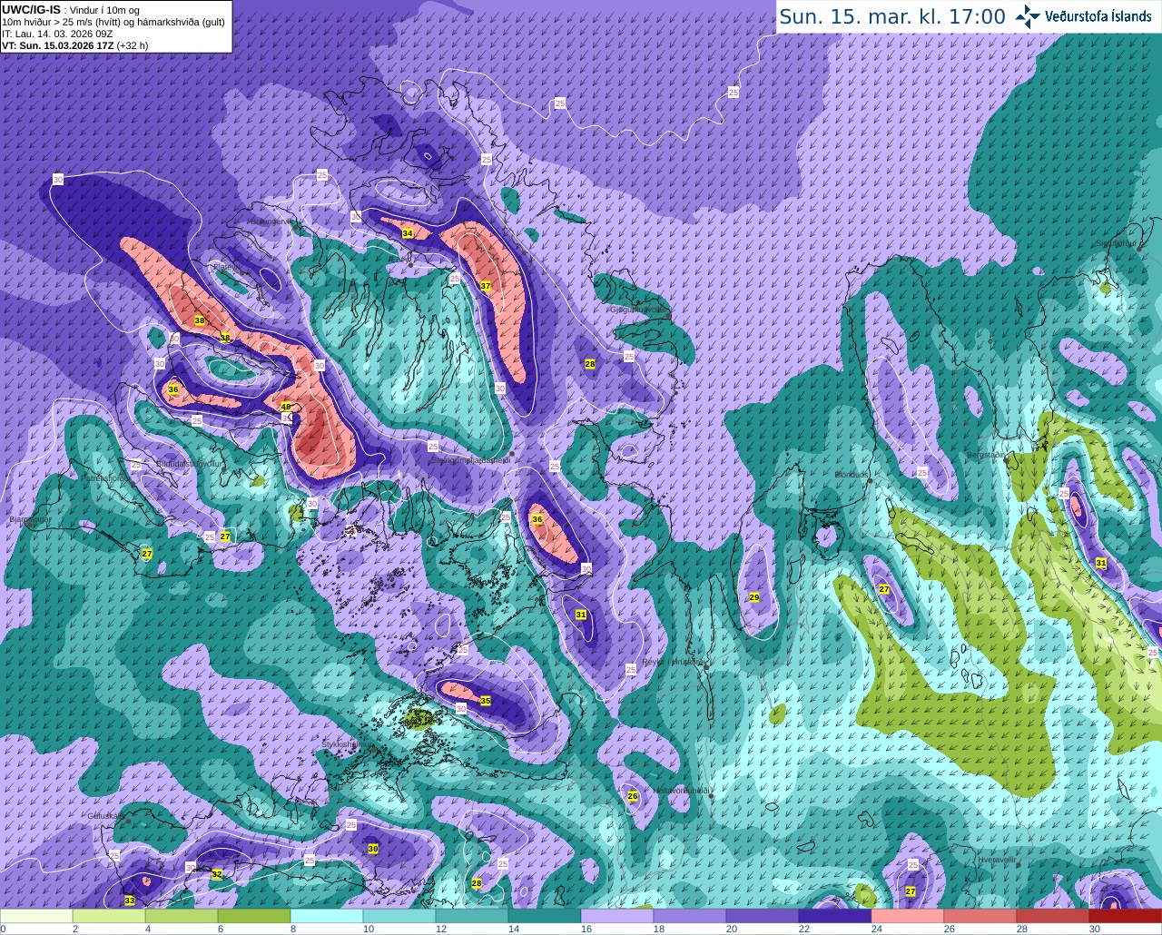Click the Bíldudalsflugvöllur station label

188,463
